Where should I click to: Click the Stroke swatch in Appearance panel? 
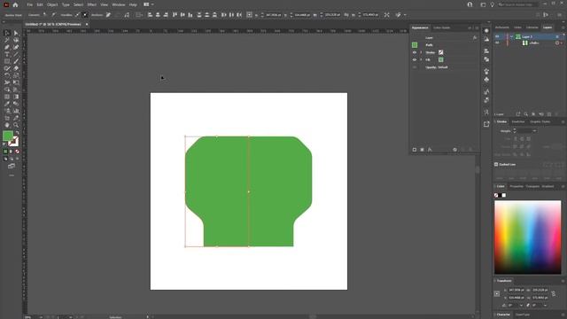coord(441,52)
